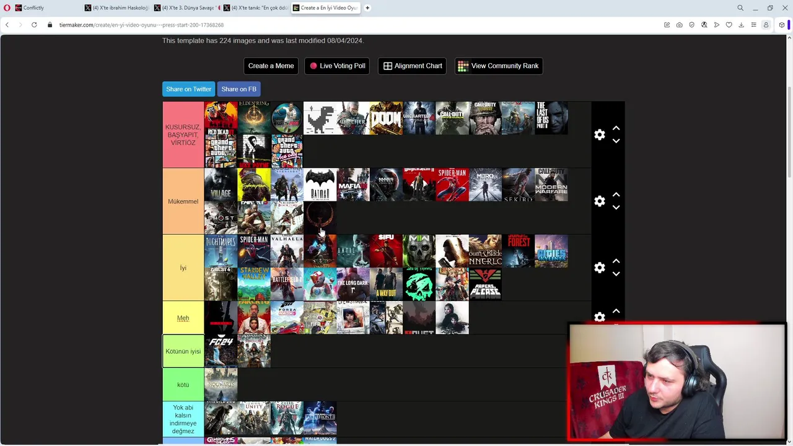Select the Mafia III thumbnail

click(353, 185)
